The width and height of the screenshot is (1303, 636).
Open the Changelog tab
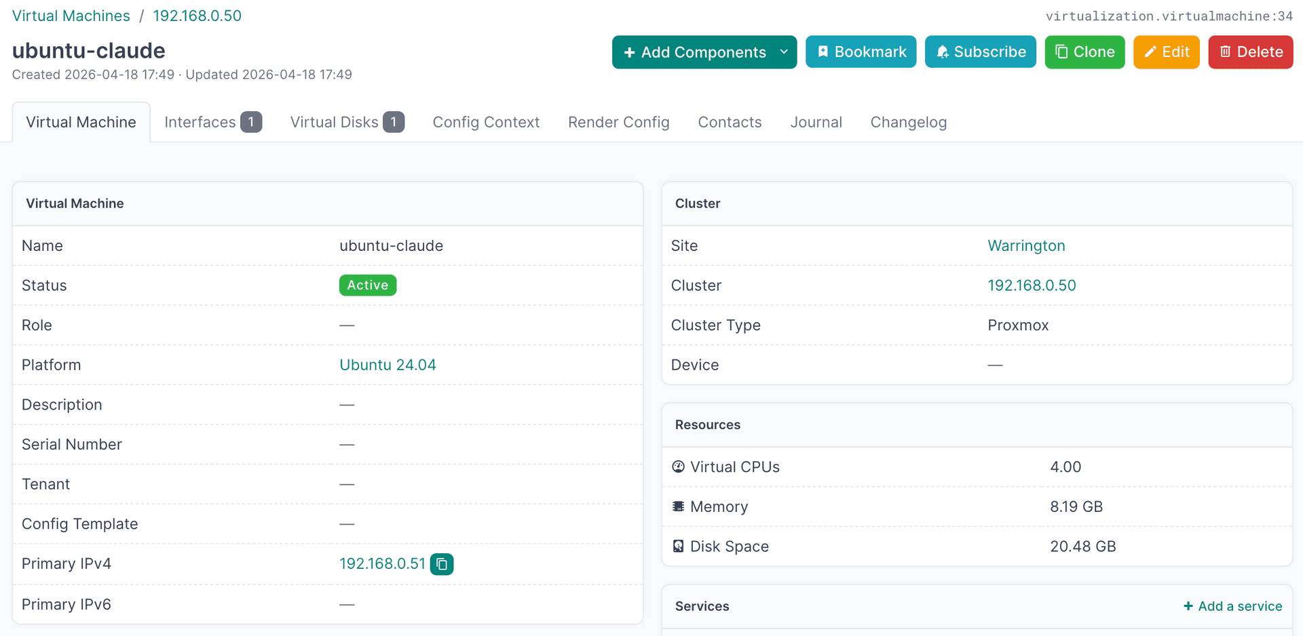pyautogui.click(x=909, y=122)
